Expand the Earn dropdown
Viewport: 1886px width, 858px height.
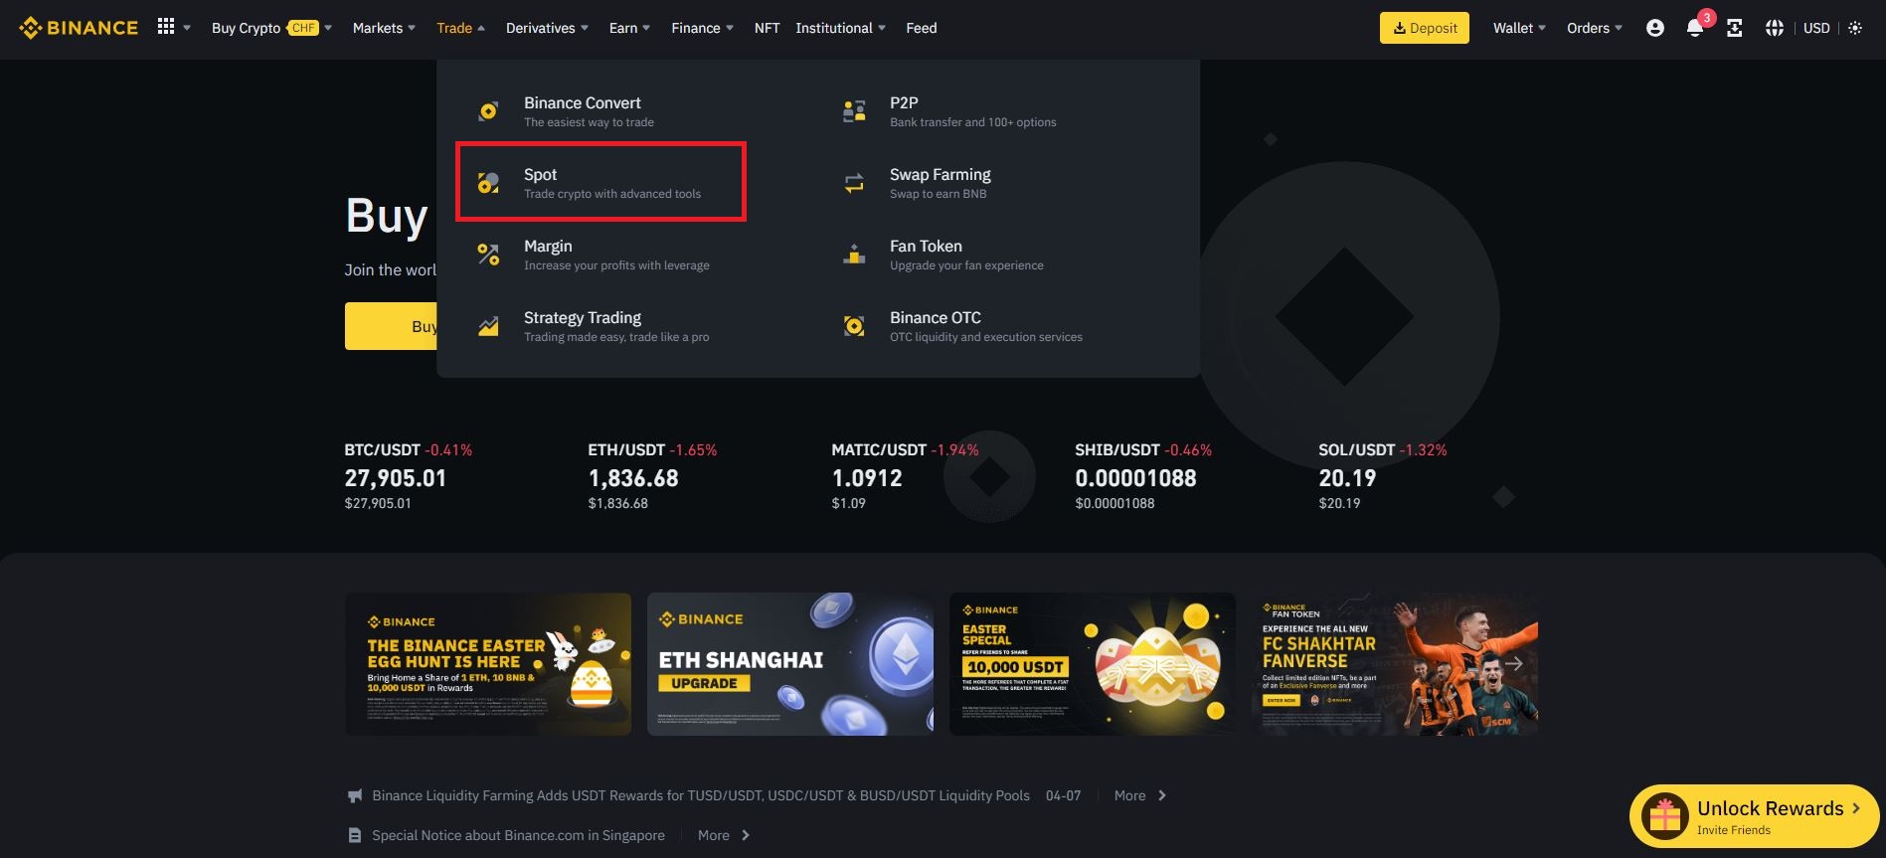point(629,28)
